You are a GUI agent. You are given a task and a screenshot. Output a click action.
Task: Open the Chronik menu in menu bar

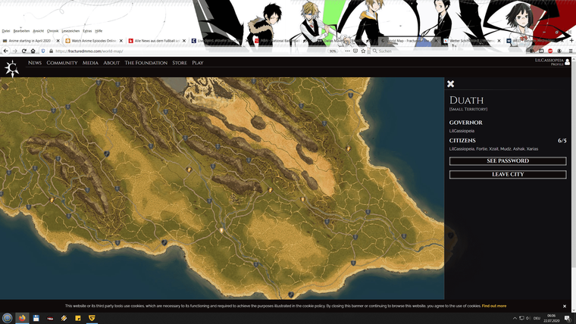click(52, 31)
